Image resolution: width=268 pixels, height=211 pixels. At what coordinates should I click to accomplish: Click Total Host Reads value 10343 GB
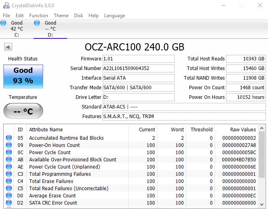click(246, 59)
